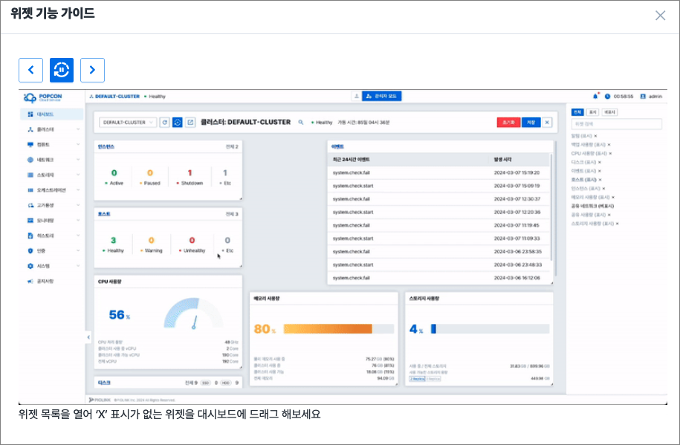
Task: Expand the 네트워크 sidebar menu
Action: click(x=51, y=160)
